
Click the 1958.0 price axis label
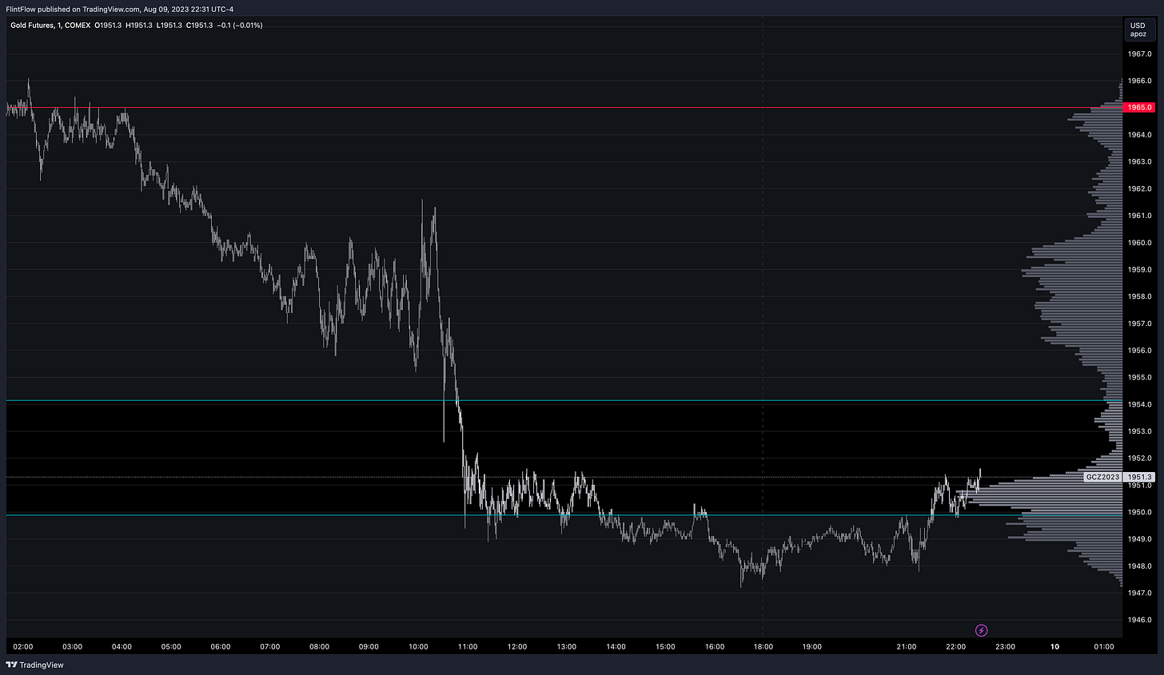click(x=1139, y=296)
